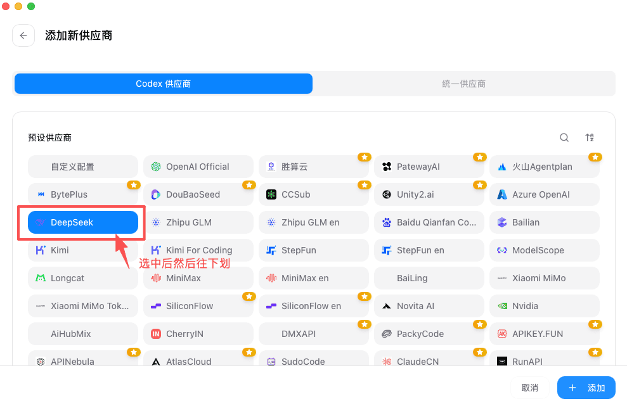Select Unity2.ai provider
The image size is (627, 406).
pyautogui.click(x=429, y=194)
